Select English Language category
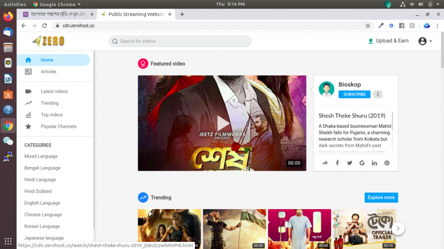Screen dimensions: 444x249 coord(42,203)
